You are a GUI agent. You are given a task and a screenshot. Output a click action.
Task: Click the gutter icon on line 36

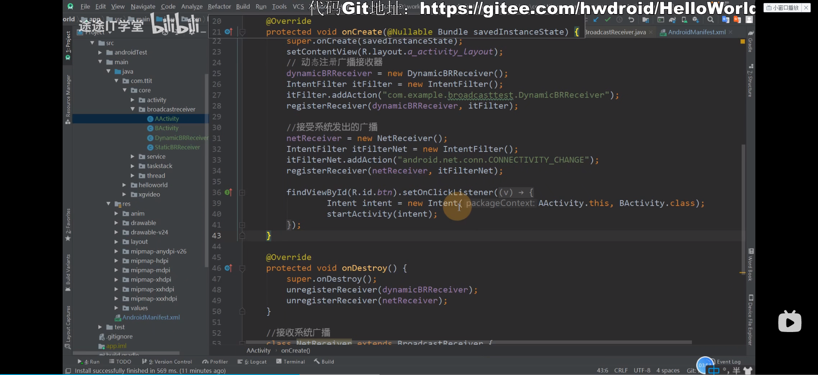228,192
